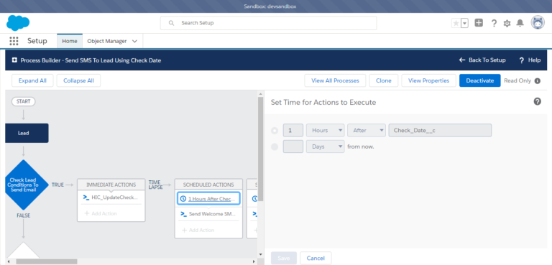Click the Salesforce cloud logo

click(x=18, y=23)
